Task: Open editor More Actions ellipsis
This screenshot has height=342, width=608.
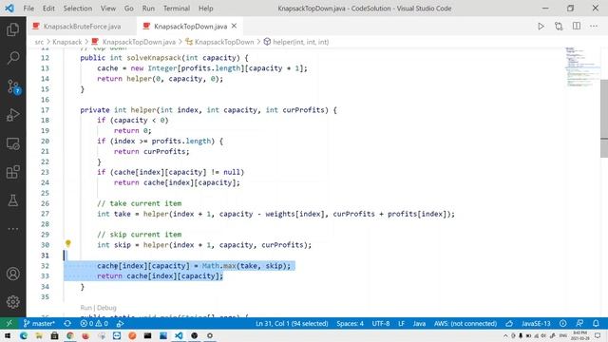Action: 594,26
